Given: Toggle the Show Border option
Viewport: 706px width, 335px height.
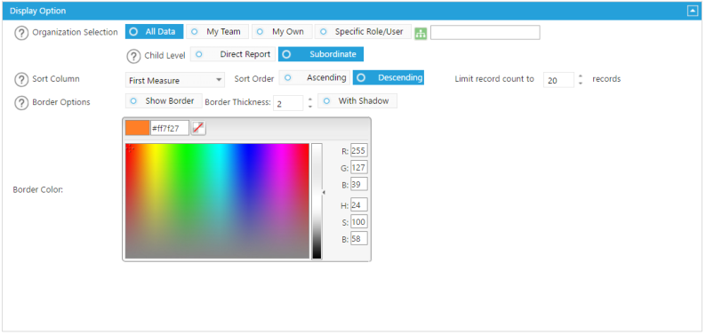Looking at the screenshot, I should (x=164, y=101).
